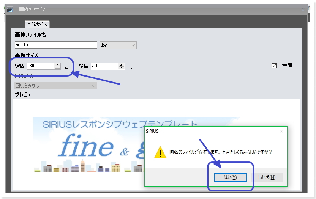
Task: Click いいえ(N) to cancel overwriting
Action: pos(267,177)
